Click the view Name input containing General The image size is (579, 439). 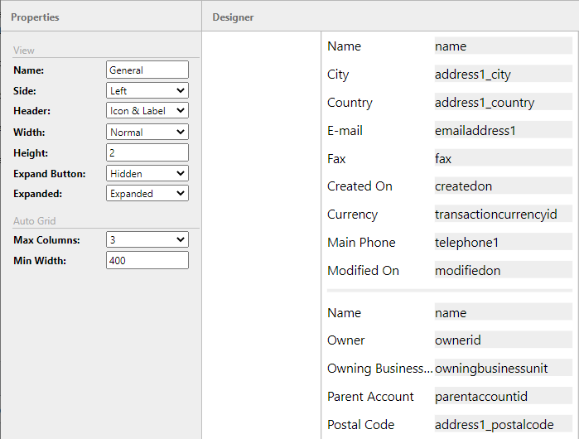tap(147, 70)
